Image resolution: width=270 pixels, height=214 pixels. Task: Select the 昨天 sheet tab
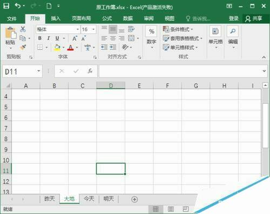(50, 199)
